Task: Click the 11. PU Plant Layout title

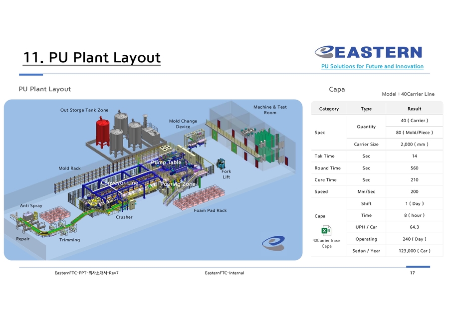Action: [x=92, y=57]
